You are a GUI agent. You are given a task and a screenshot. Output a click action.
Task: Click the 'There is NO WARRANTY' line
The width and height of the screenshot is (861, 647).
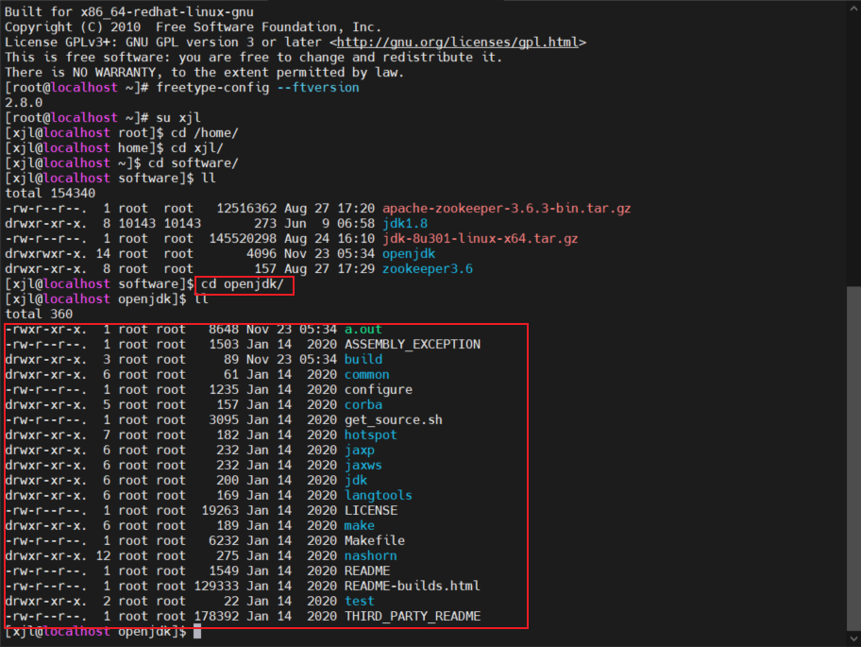tap(204, 73)
